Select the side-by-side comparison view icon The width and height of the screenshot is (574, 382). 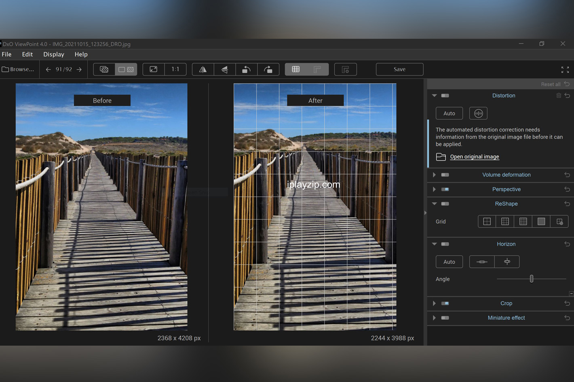126,69
